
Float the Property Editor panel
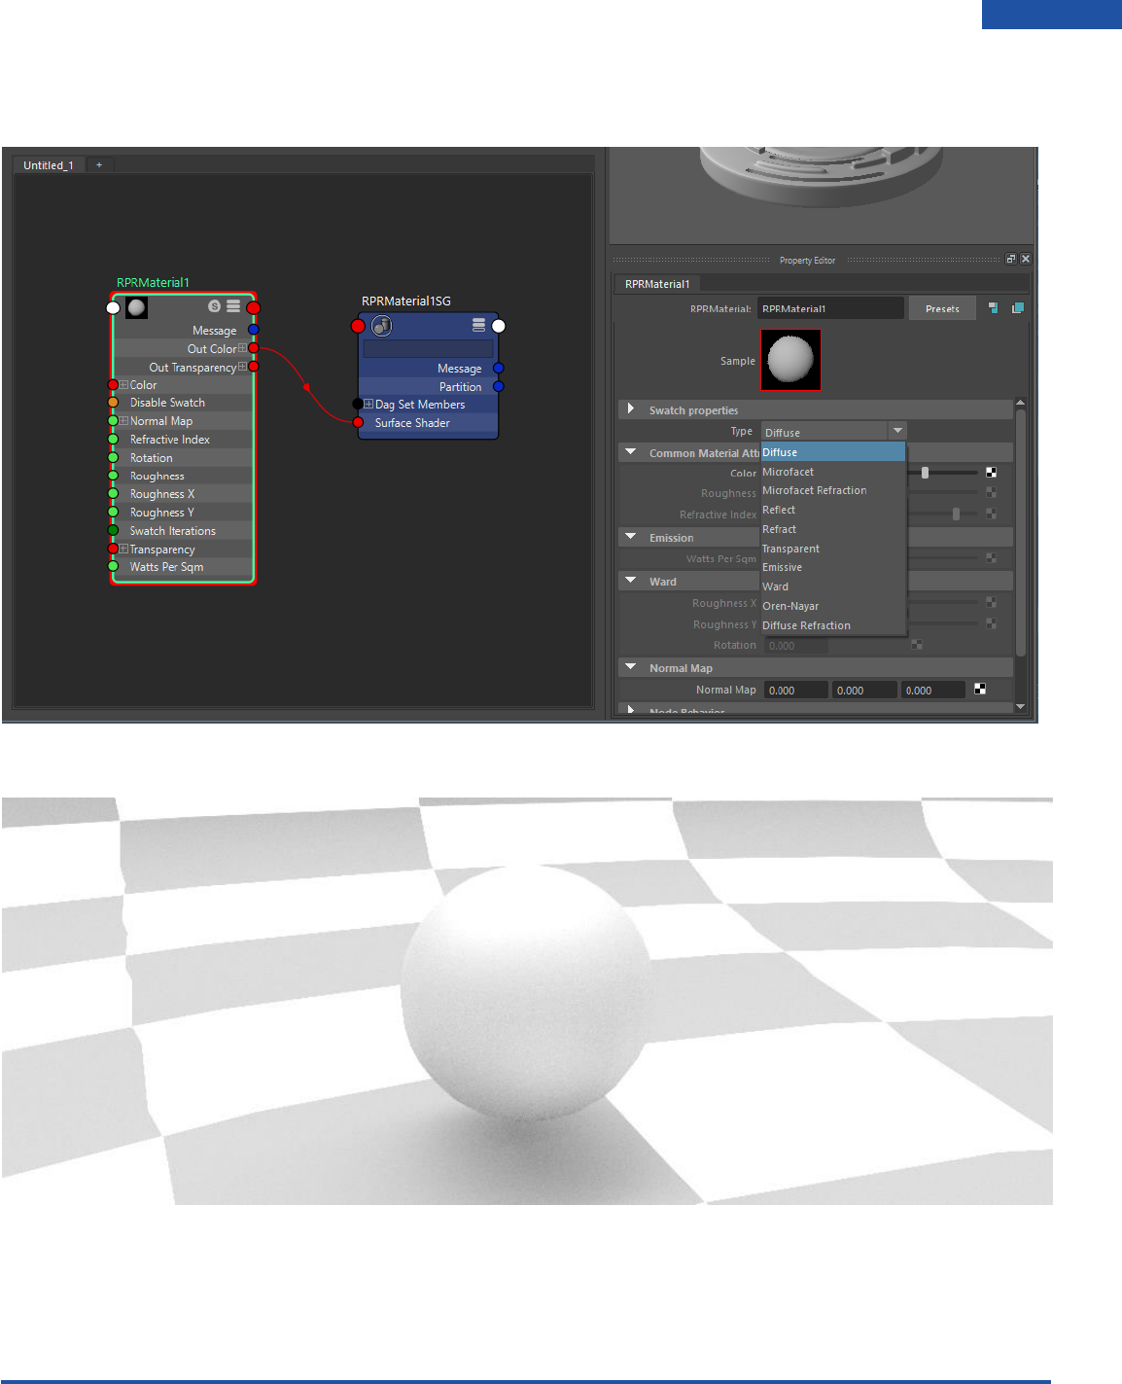click(1011, 259)
